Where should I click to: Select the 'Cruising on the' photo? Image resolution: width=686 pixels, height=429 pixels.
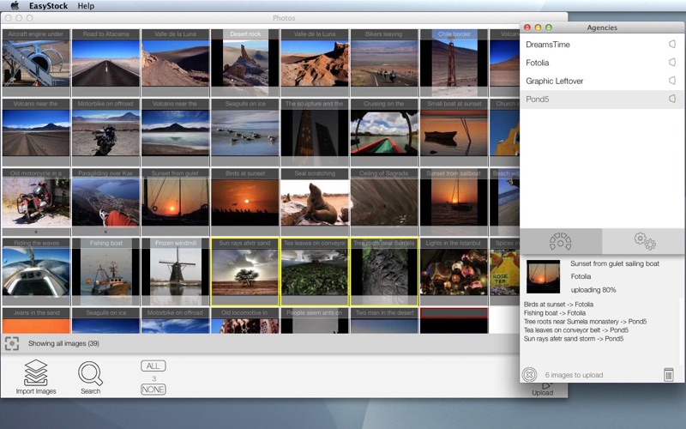point(383,132)
